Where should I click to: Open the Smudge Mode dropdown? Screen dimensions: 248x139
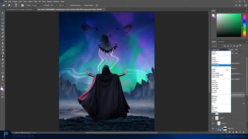click(x=36, y=5)
